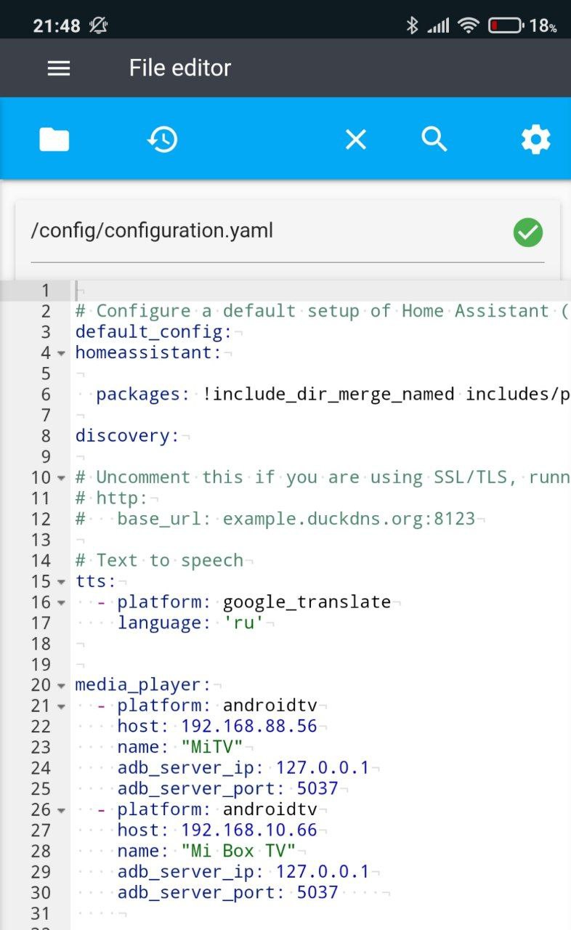Viewport: 571px width, 930px height.
Task: Open search in the editor toolbar
Action: tap(434, 139)
